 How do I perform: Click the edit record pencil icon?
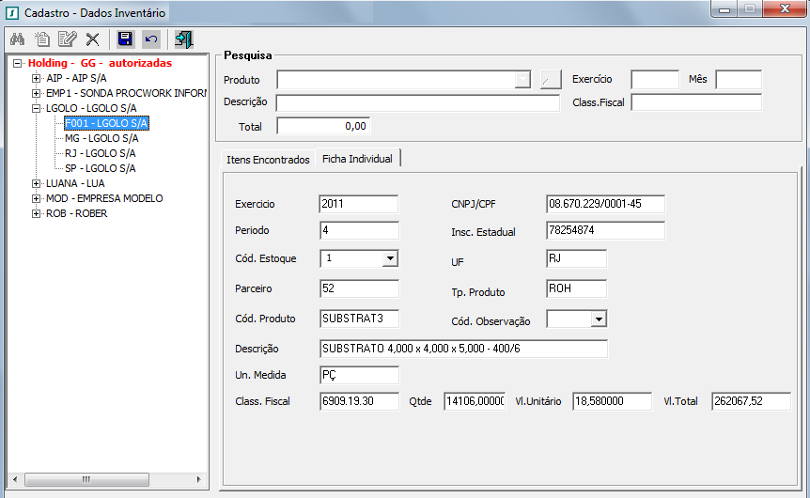(x=67, y=39)
